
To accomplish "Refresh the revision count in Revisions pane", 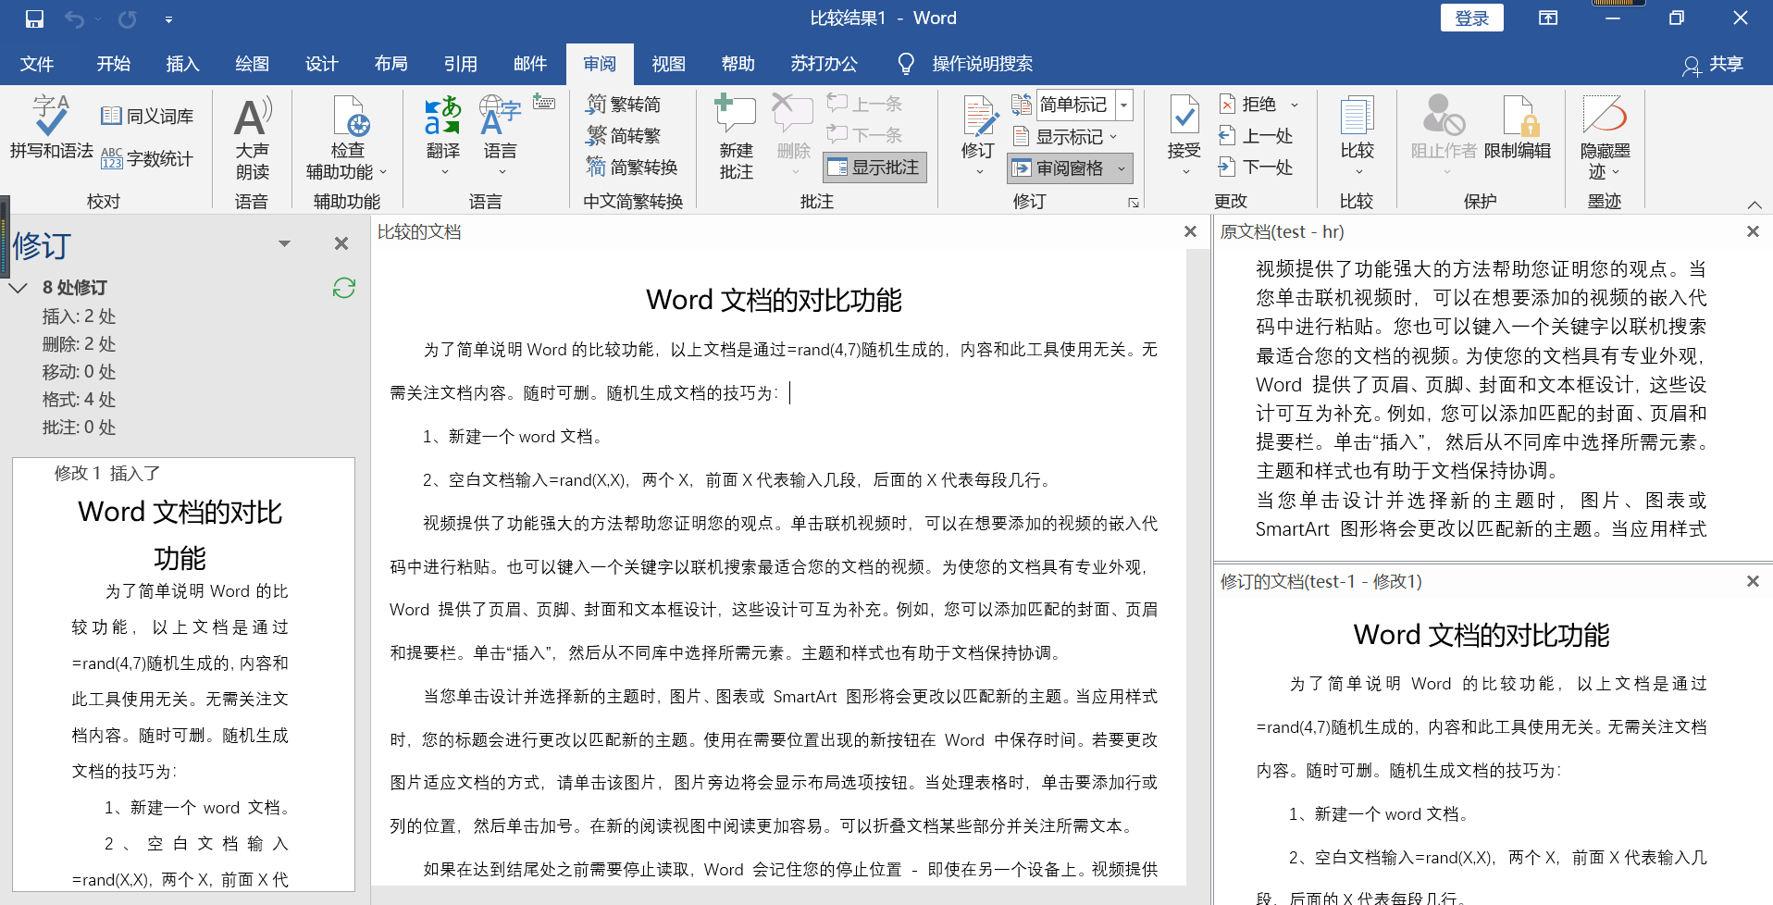I will [x=344, y=288].
